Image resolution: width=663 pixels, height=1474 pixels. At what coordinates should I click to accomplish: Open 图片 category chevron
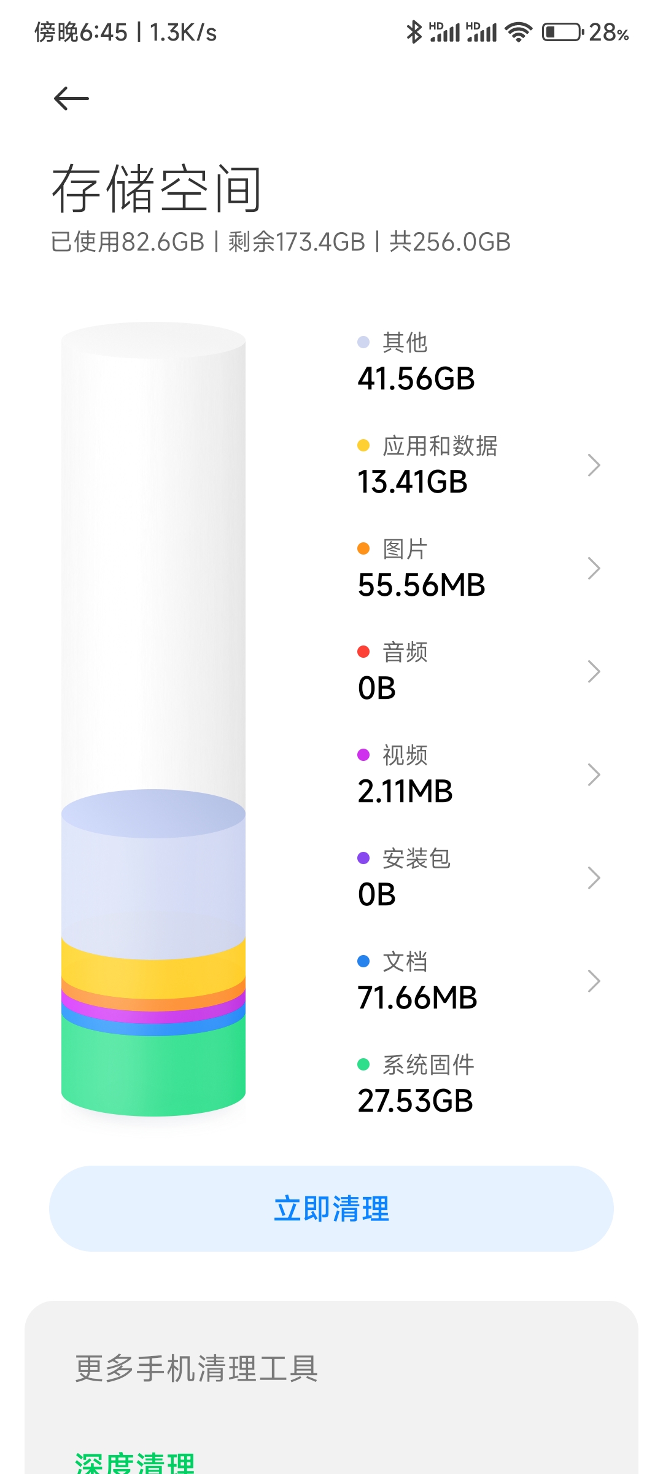(594, 568)
